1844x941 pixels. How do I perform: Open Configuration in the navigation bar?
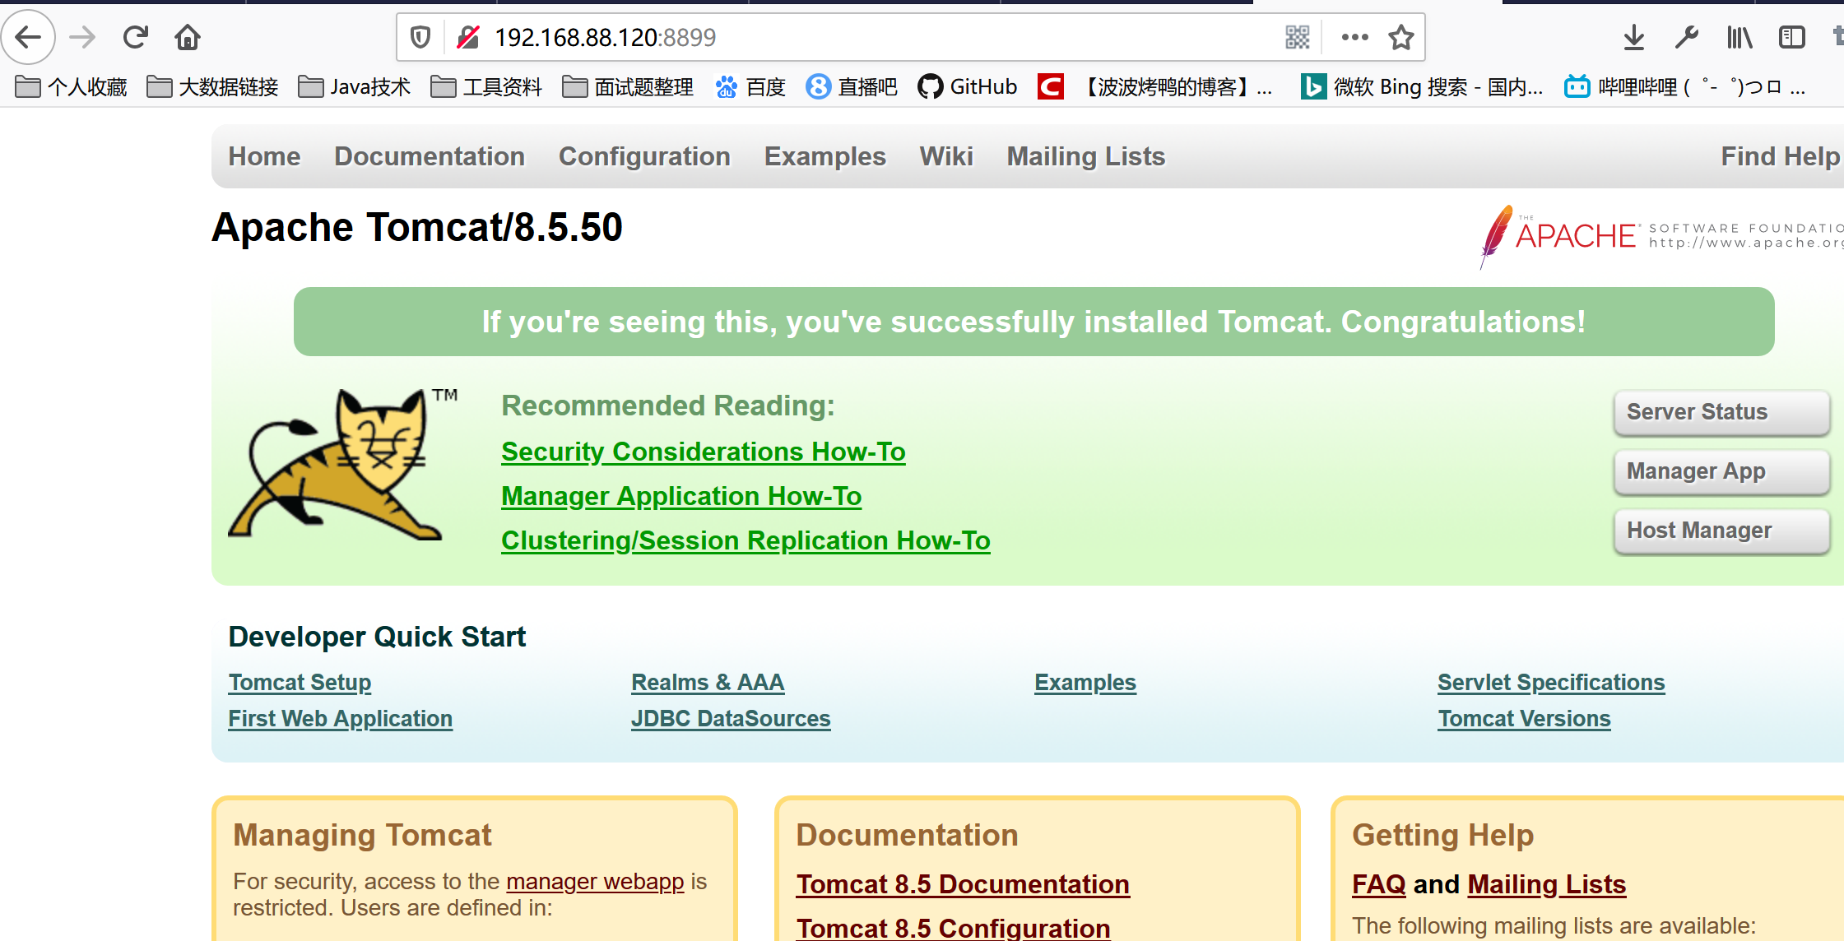point(643,156)
